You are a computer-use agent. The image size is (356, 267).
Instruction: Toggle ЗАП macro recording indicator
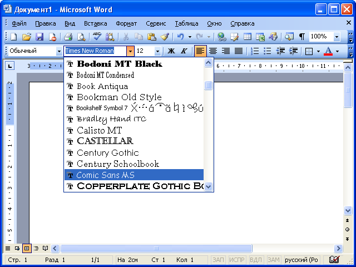point(218,260)
